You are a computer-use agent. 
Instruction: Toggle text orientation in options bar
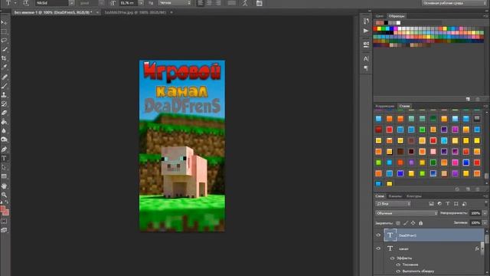tap(26, 3)
